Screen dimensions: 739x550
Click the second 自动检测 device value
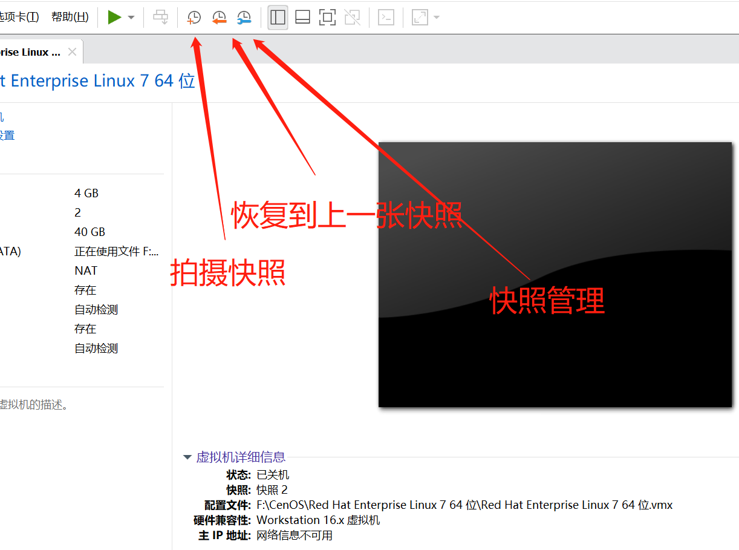(x=96, y=348)
